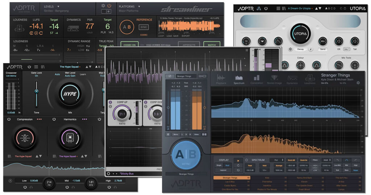Open the Utopia hamburger menu
Image resolution: width=371 pixels, height=195 pixels.
278,9
